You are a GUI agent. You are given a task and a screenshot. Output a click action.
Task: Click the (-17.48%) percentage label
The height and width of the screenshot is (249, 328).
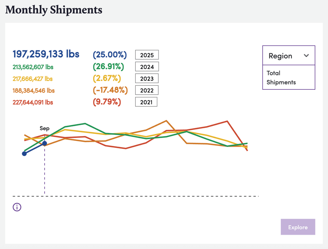110,90
